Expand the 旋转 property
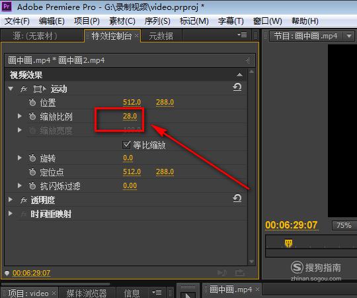This screenshot has height=298, width=357. 20,158
